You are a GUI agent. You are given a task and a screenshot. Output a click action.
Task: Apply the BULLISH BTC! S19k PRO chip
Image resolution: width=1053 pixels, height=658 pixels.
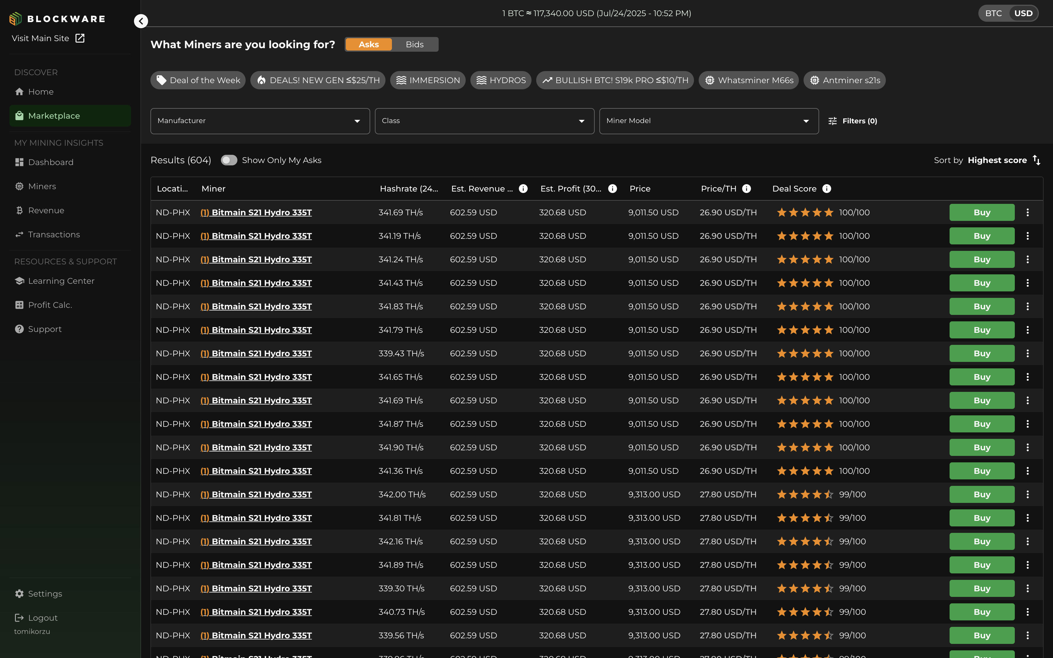click(x=615, y=80)
